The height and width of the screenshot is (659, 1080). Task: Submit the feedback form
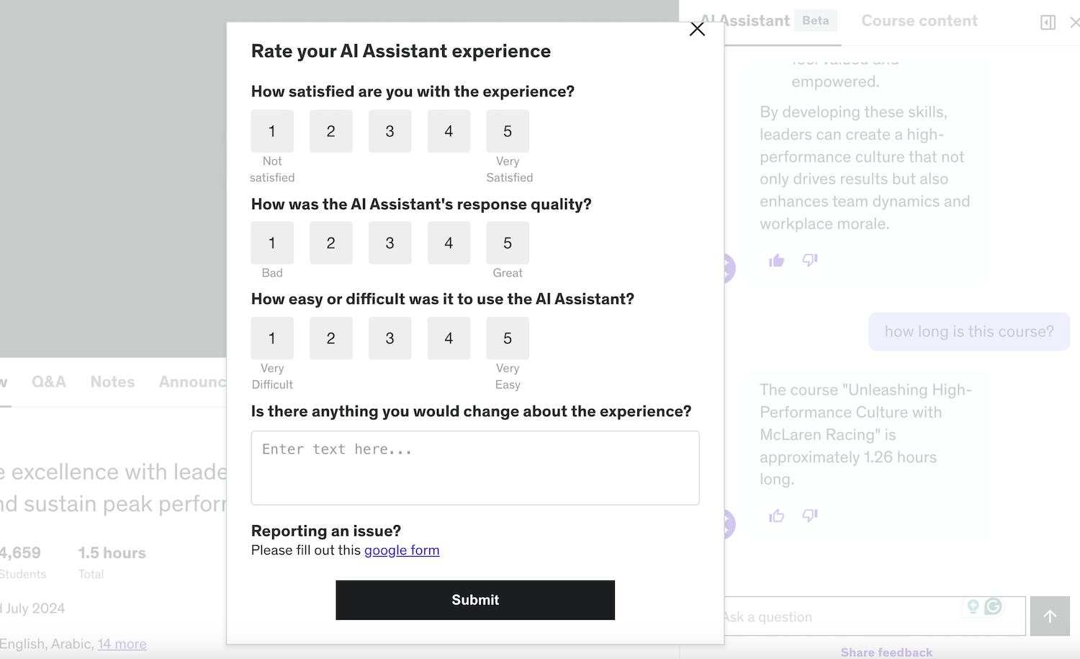coord(475,600)
